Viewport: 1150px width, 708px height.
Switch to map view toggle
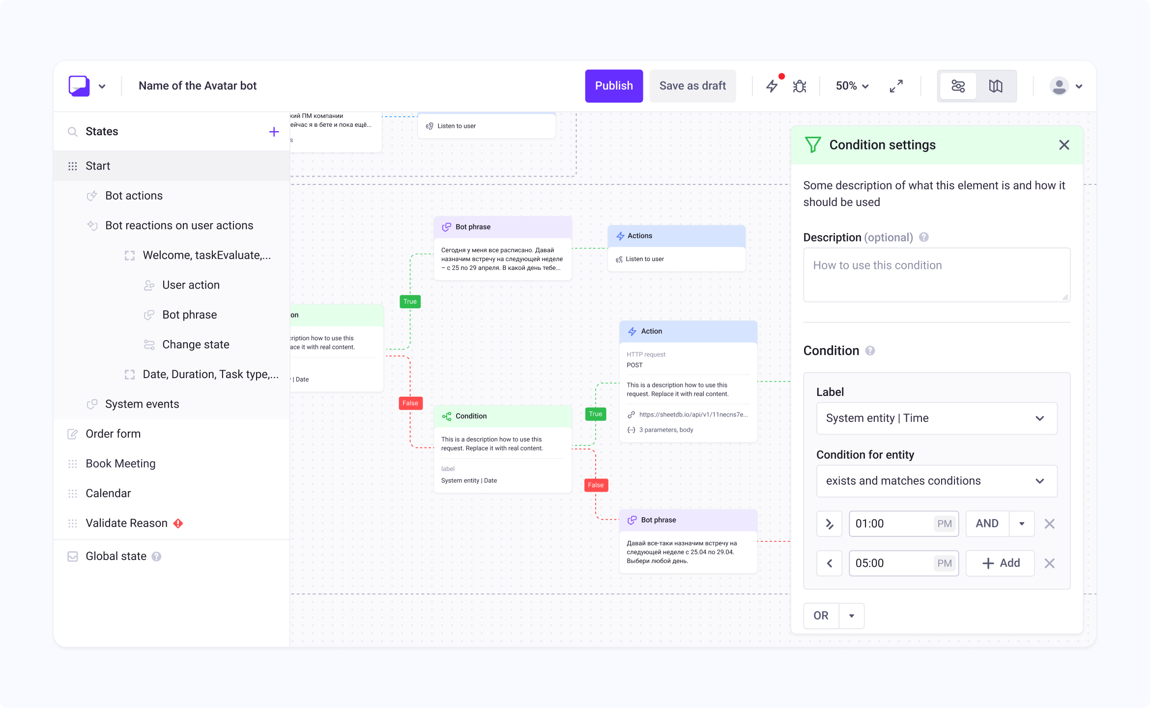pyautogui.click(x=996, y=86)
